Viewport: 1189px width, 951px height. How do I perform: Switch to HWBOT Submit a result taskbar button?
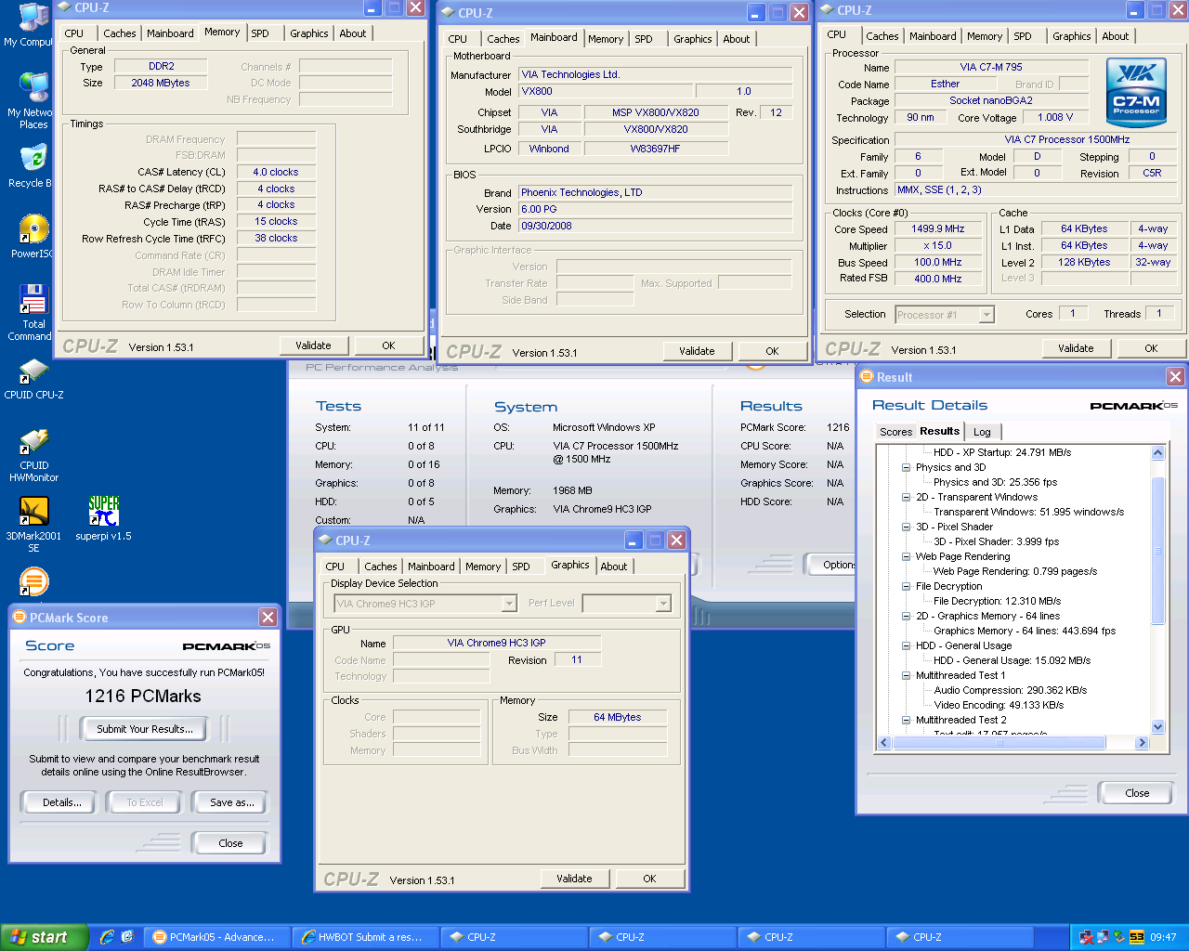(364, 937)
